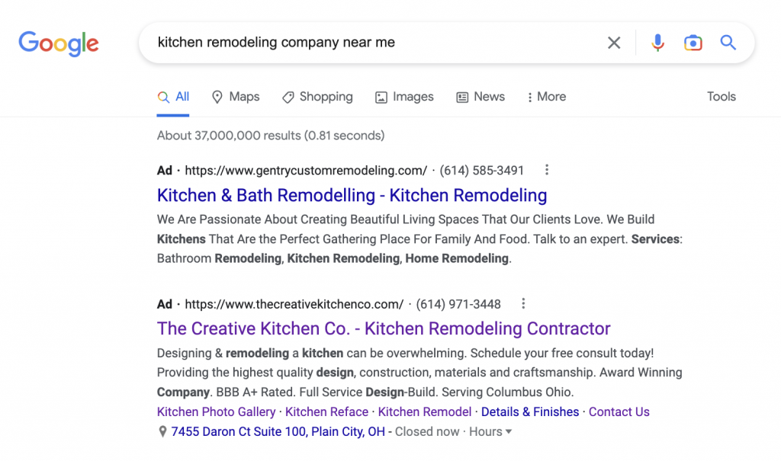Open the Details & Finishes sitelink
Viewport: 781px width, 461px height.
point(530,411)
